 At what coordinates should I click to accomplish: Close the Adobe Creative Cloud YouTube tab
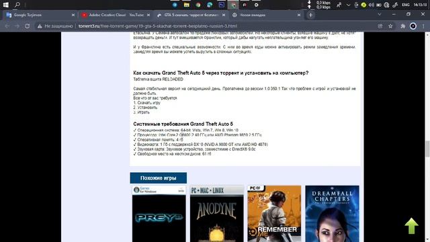coord(148,15)
